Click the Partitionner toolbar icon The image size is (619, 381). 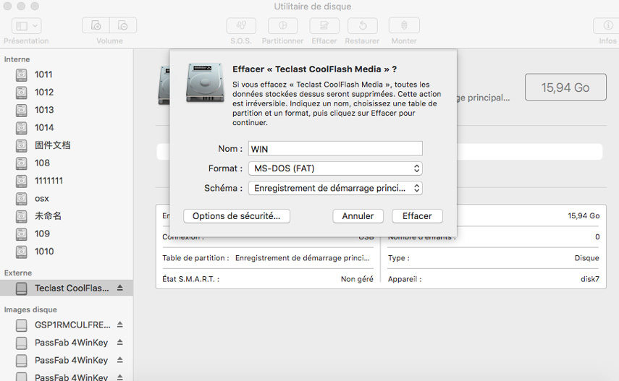point(282,25)
